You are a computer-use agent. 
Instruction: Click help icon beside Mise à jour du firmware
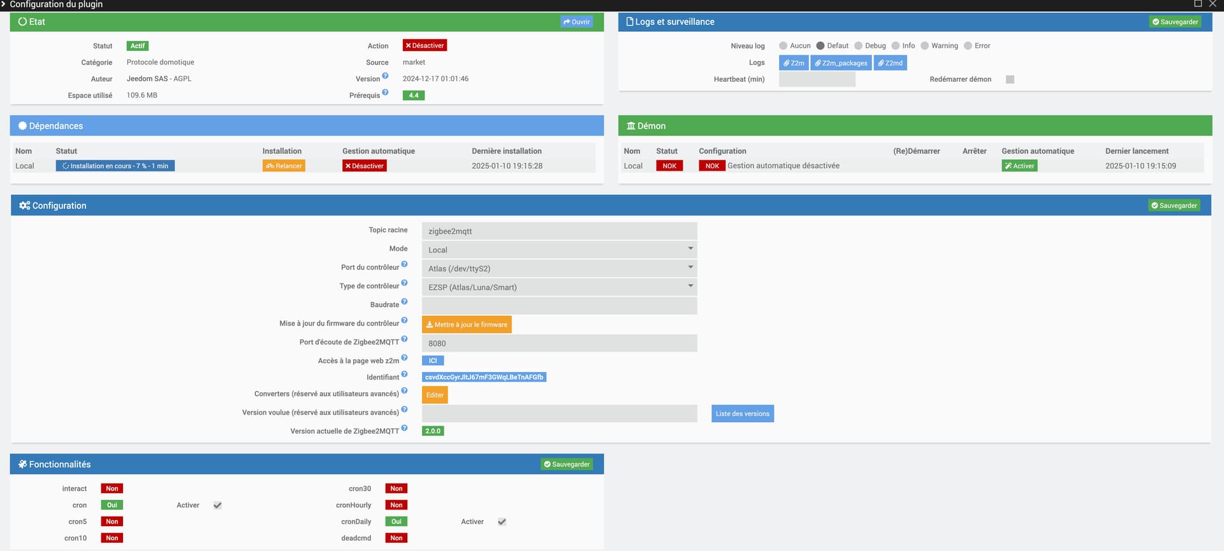tap(404, 320)
